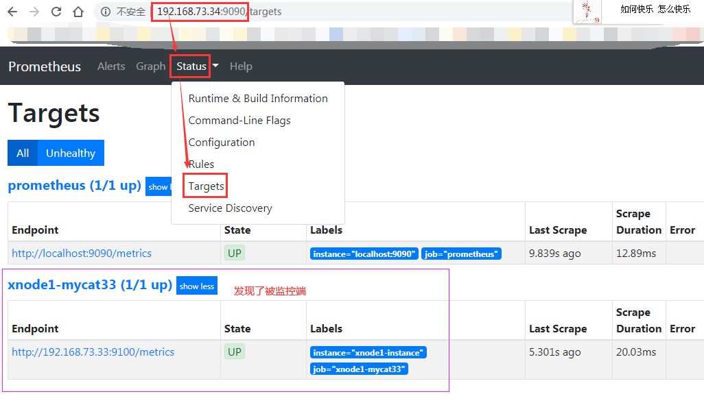Select the All targets filter
Viewport: 704px width, 405px height.
point(22,152)
